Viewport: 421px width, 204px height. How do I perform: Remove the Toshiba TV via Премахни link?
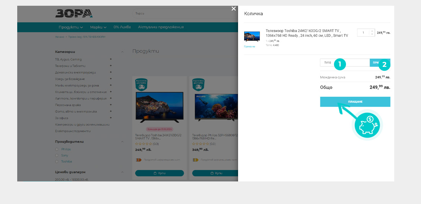(x=250, y=46)
